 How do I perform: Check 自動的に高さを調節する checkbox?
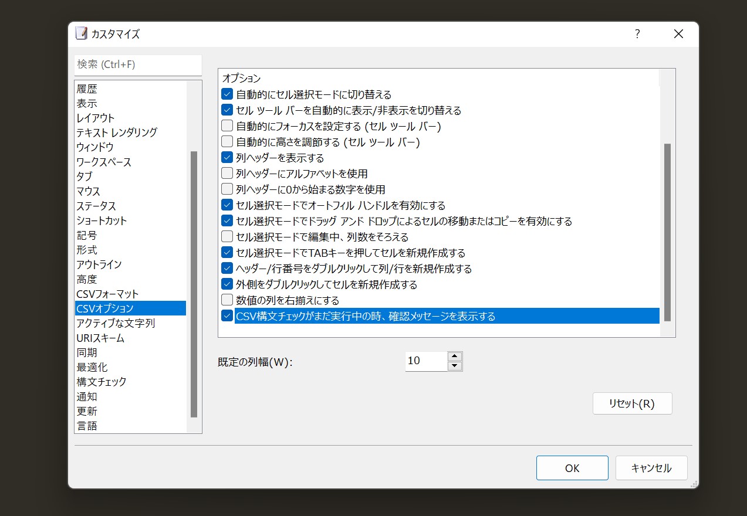pos(227,141)
